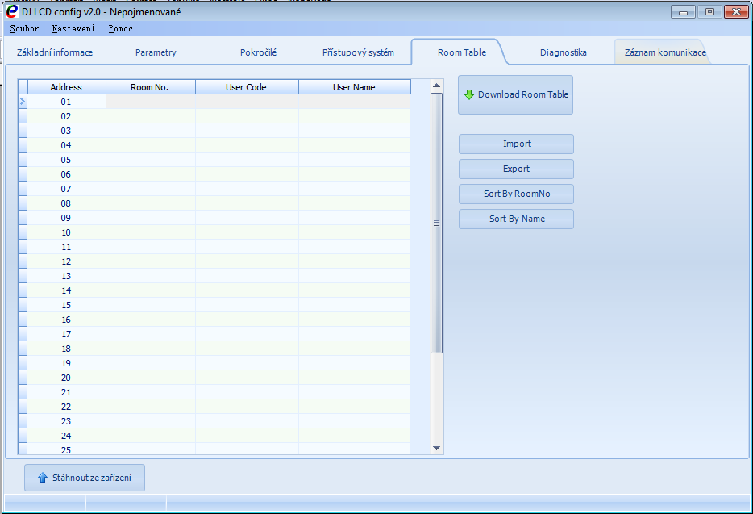Select address cell 09
The height and width of the screenshot is (514, 753).
(66, 218)
